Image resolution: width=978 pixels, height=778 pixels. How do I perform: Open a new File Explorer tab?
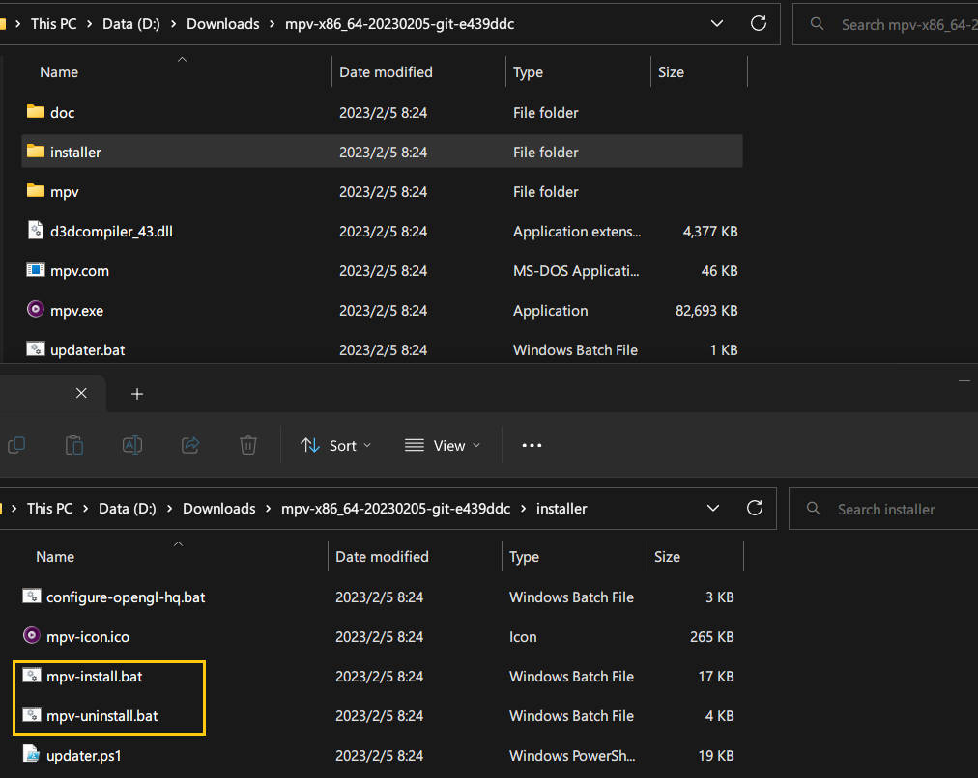(x=136, y=393)
